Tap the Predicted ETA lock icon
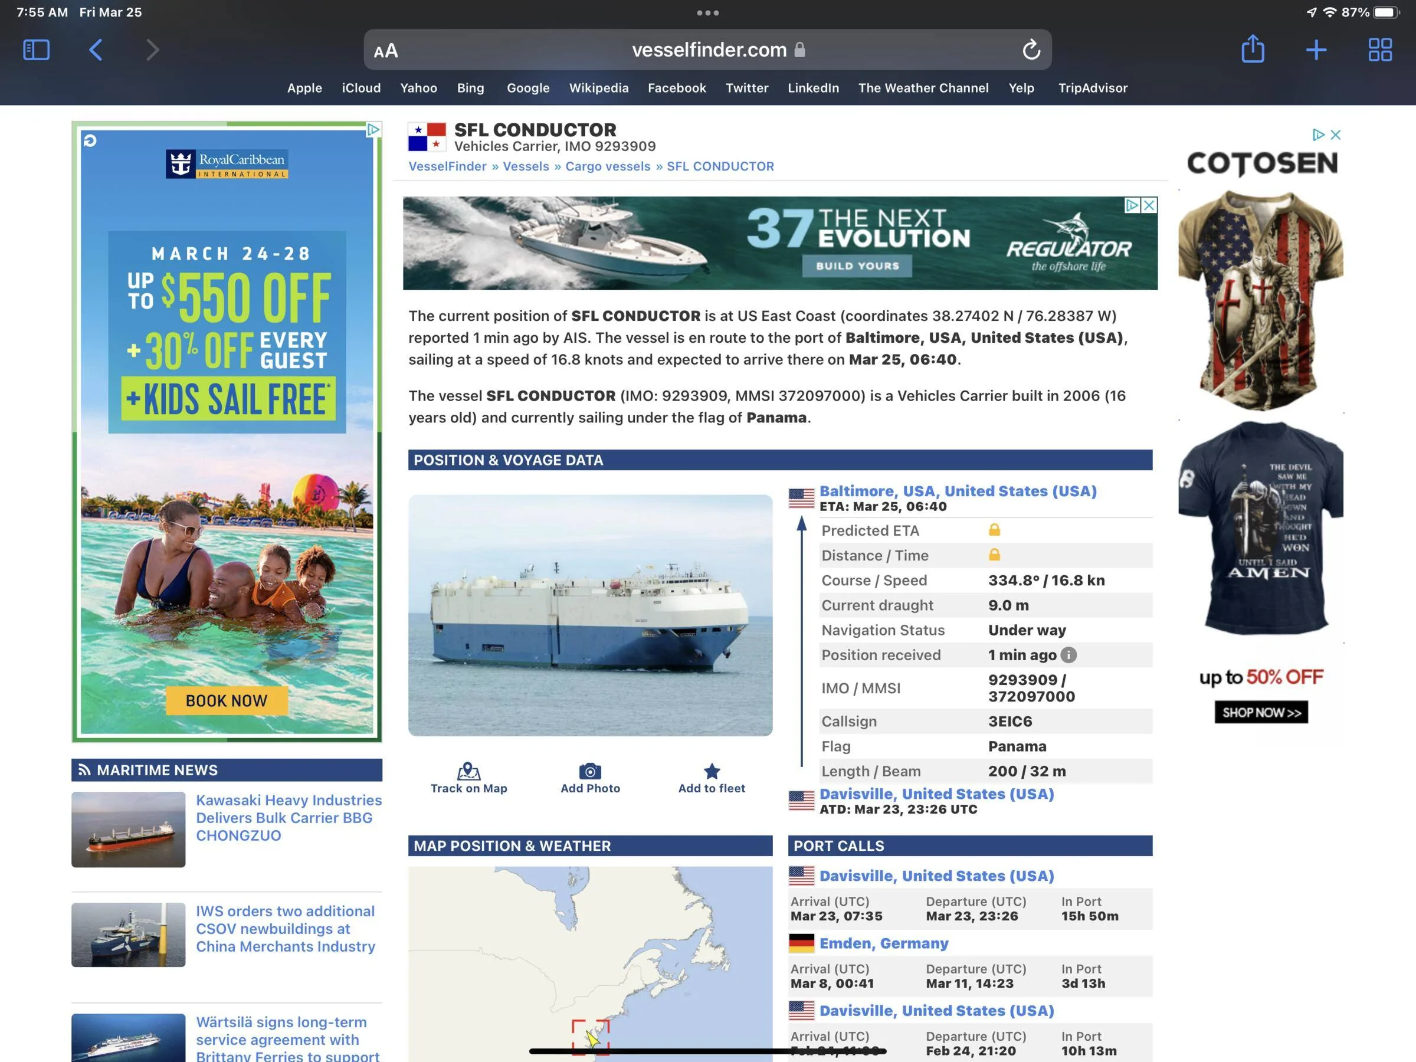Viewport: 1416px width, 1062px height. pos(994,529)
